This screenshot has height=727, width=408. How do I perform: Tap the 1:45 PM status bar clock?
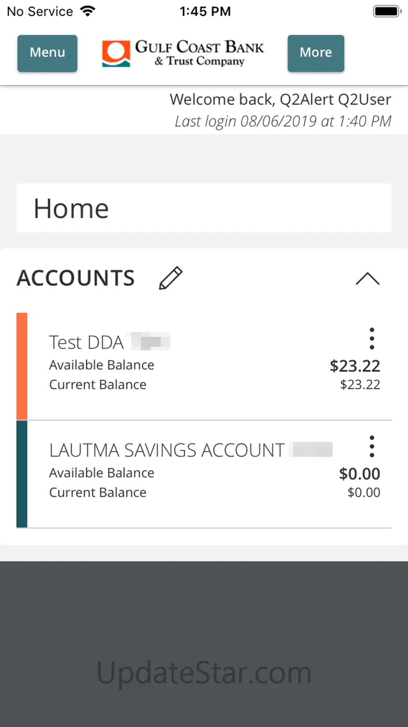point(205,12)
